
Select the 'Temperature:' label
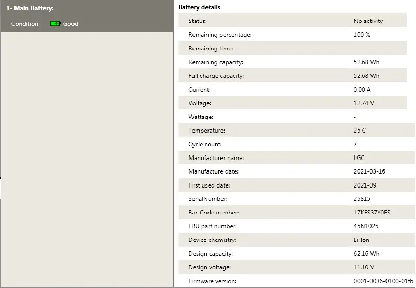point(206,131)
